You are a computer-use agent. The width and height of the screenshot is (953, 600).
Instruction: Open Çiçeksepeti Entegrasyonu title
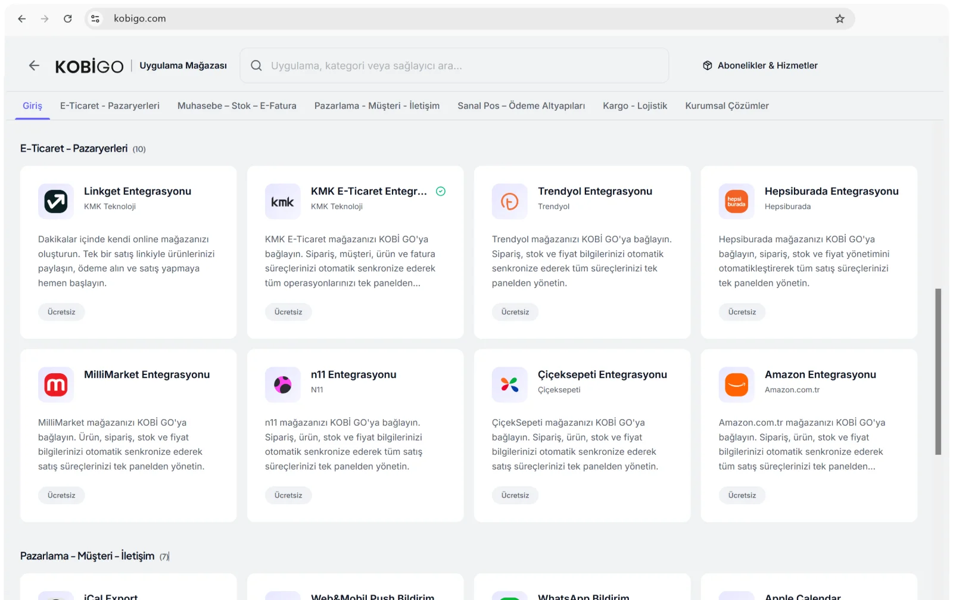(x=602, y=374)
